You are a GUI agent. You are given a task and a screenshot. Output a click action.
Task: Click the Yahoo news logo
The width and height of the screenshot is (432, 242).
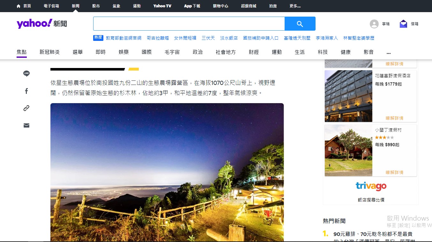(42, 24)
